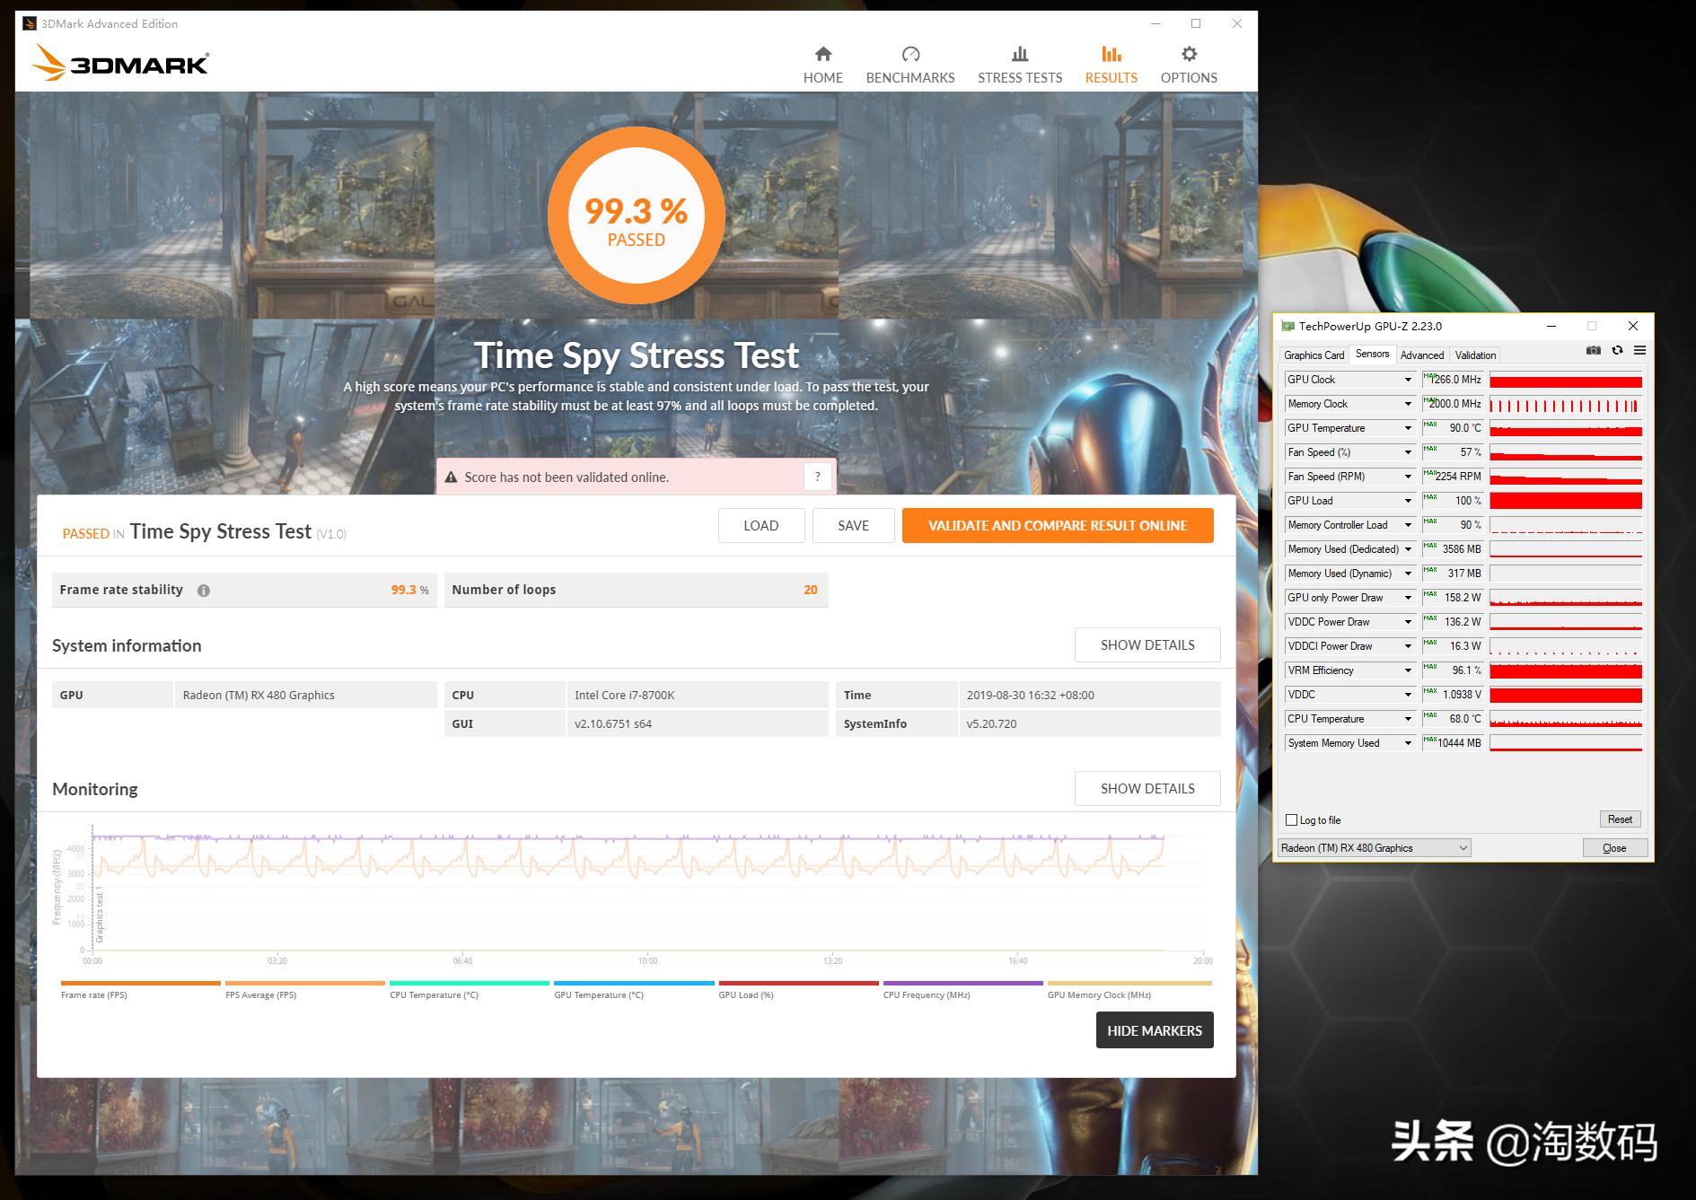Open the OPTIONS gear section
The height and width of the screenshot is (1200, 1696).
point(1189,66)
